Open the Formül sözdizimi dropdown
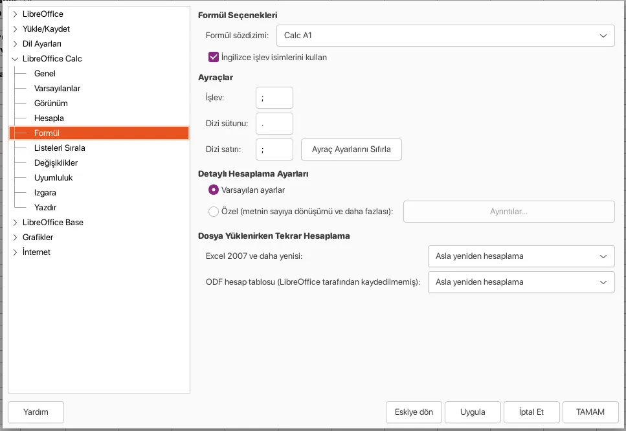The width and height of the screenshot is (626, 431). (x=445, y=36)
